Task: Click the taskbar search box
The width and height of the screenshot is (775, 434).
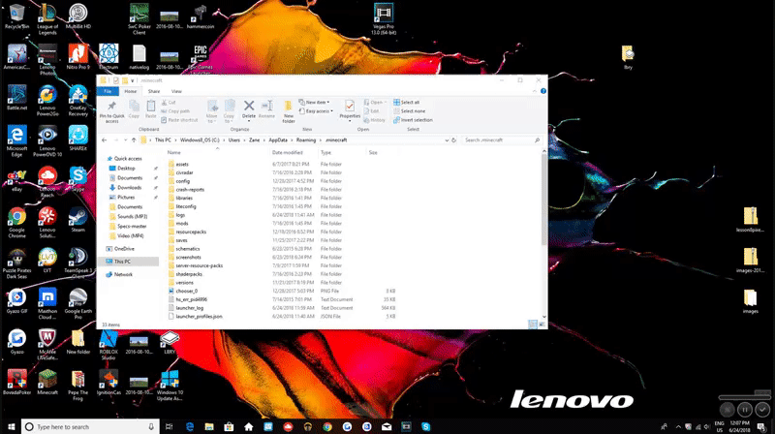Action: 90,426
